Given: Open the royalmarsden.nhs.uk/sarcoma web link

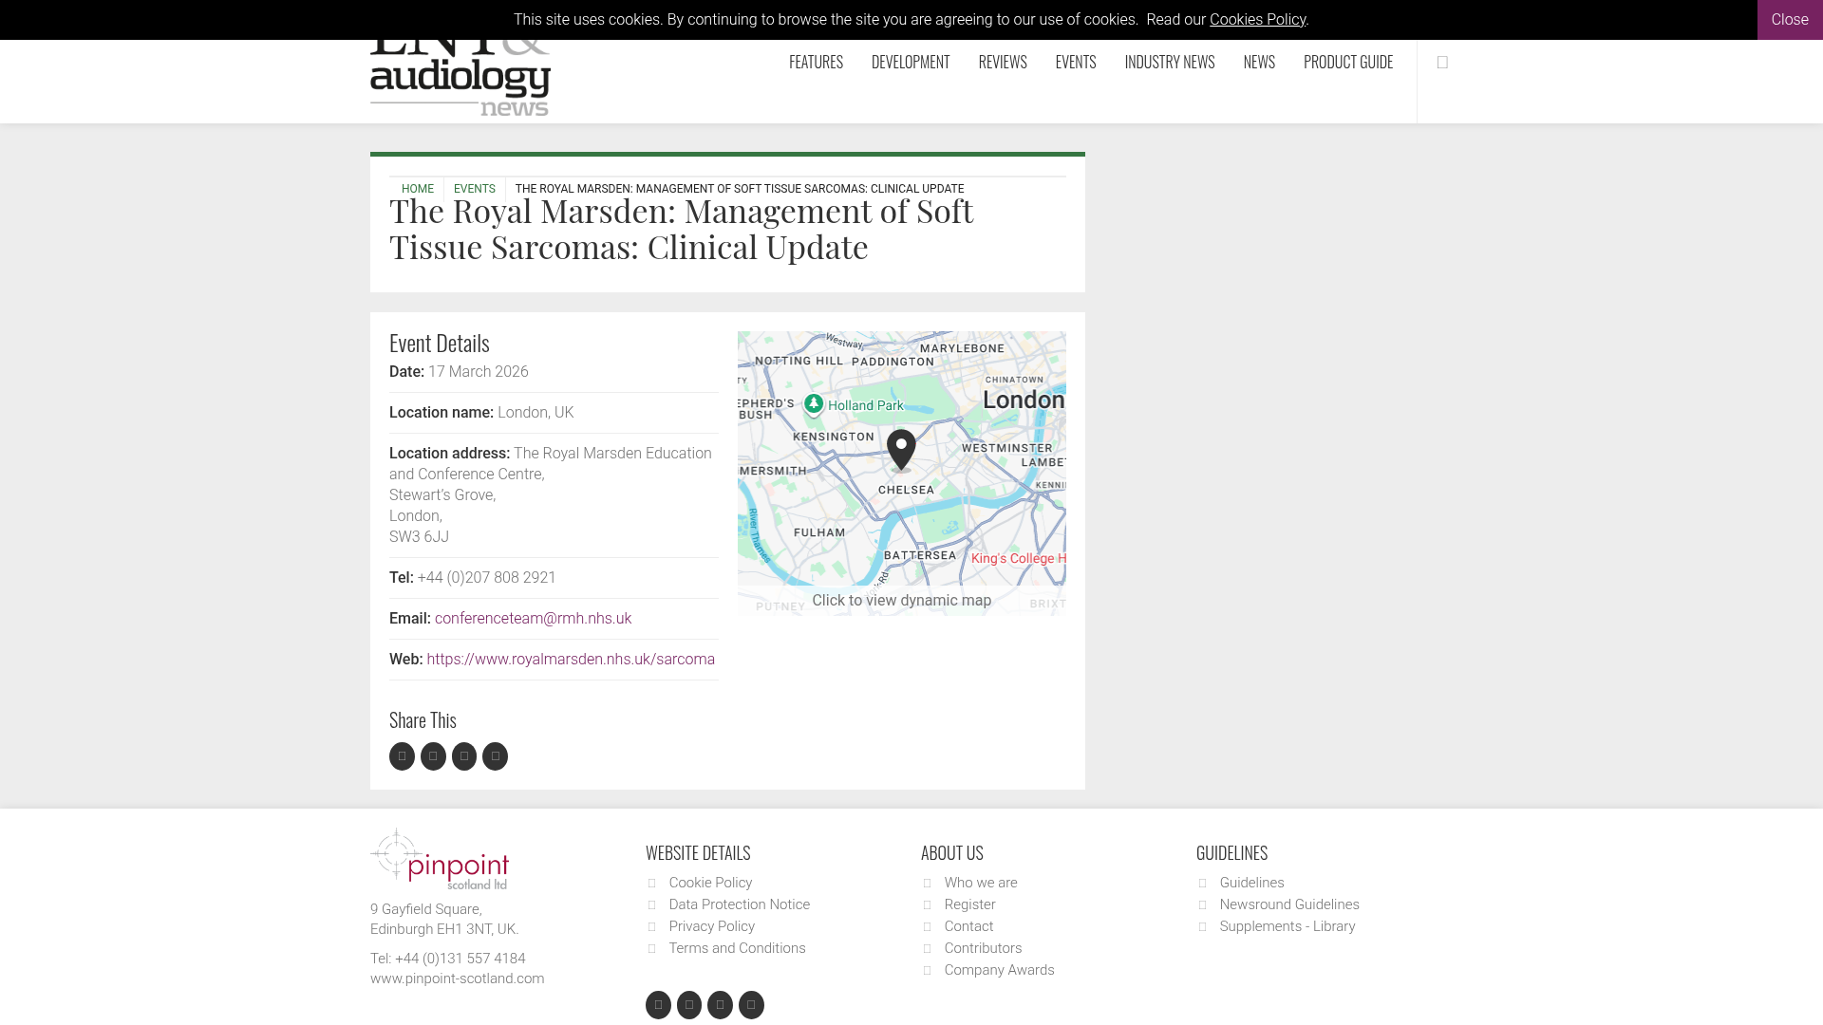Looking at the screenshot, I should [571, 660].
